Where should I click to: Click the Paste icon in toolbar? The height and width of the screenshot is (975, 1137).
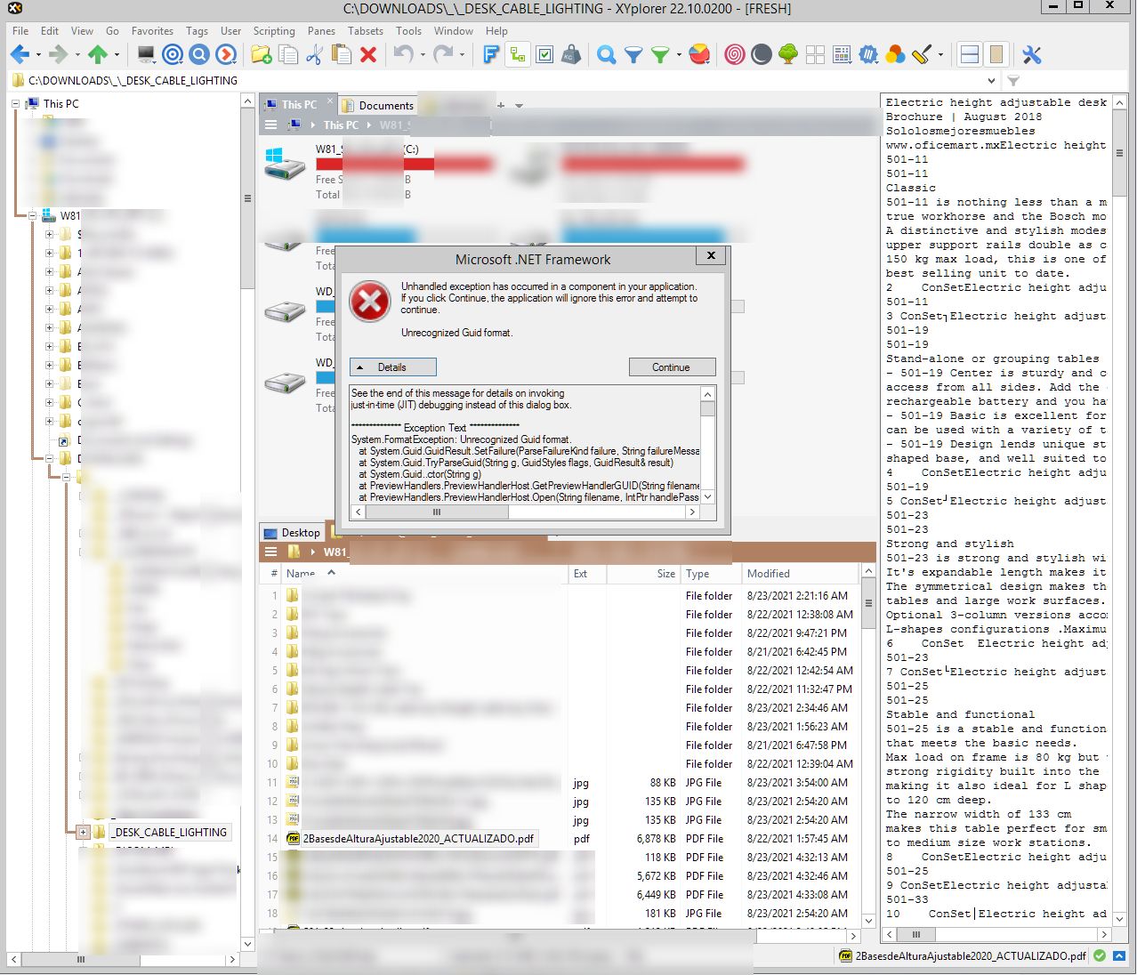(x=341, y=54)
